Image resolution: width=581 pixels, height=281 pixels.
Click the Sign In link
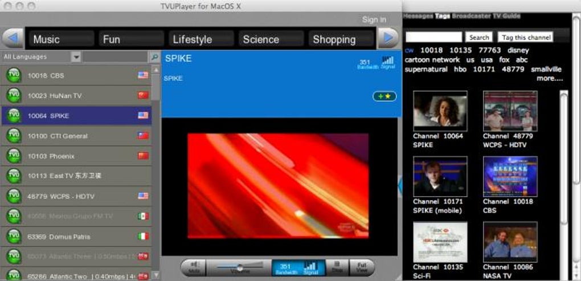tap(374, 19)
